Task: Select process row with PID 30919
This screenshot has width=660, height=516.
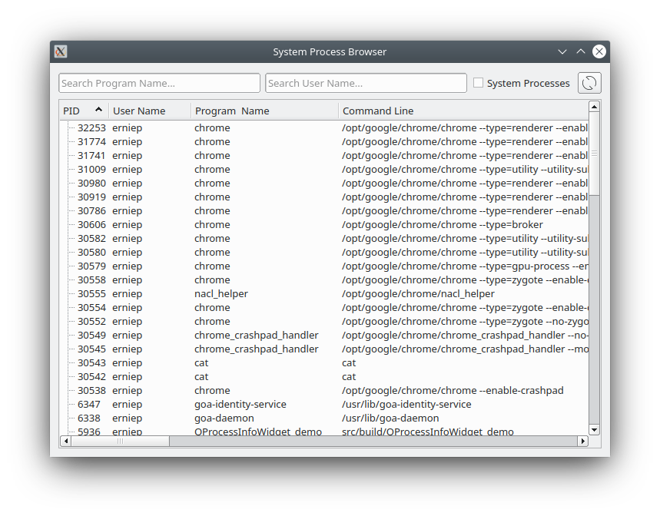Action: point(324,197)
